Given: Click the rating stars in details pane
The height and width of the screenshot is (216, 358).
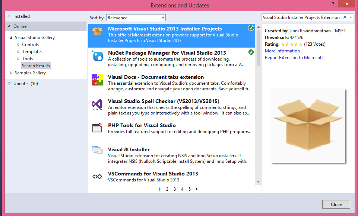Looking at the screenshot, I should tap(292, 44).
